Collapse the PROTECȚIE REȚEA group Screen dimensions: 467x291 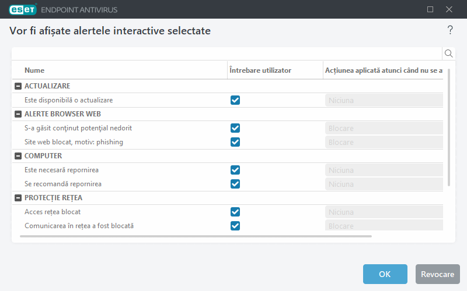click(x=18, y=198)
